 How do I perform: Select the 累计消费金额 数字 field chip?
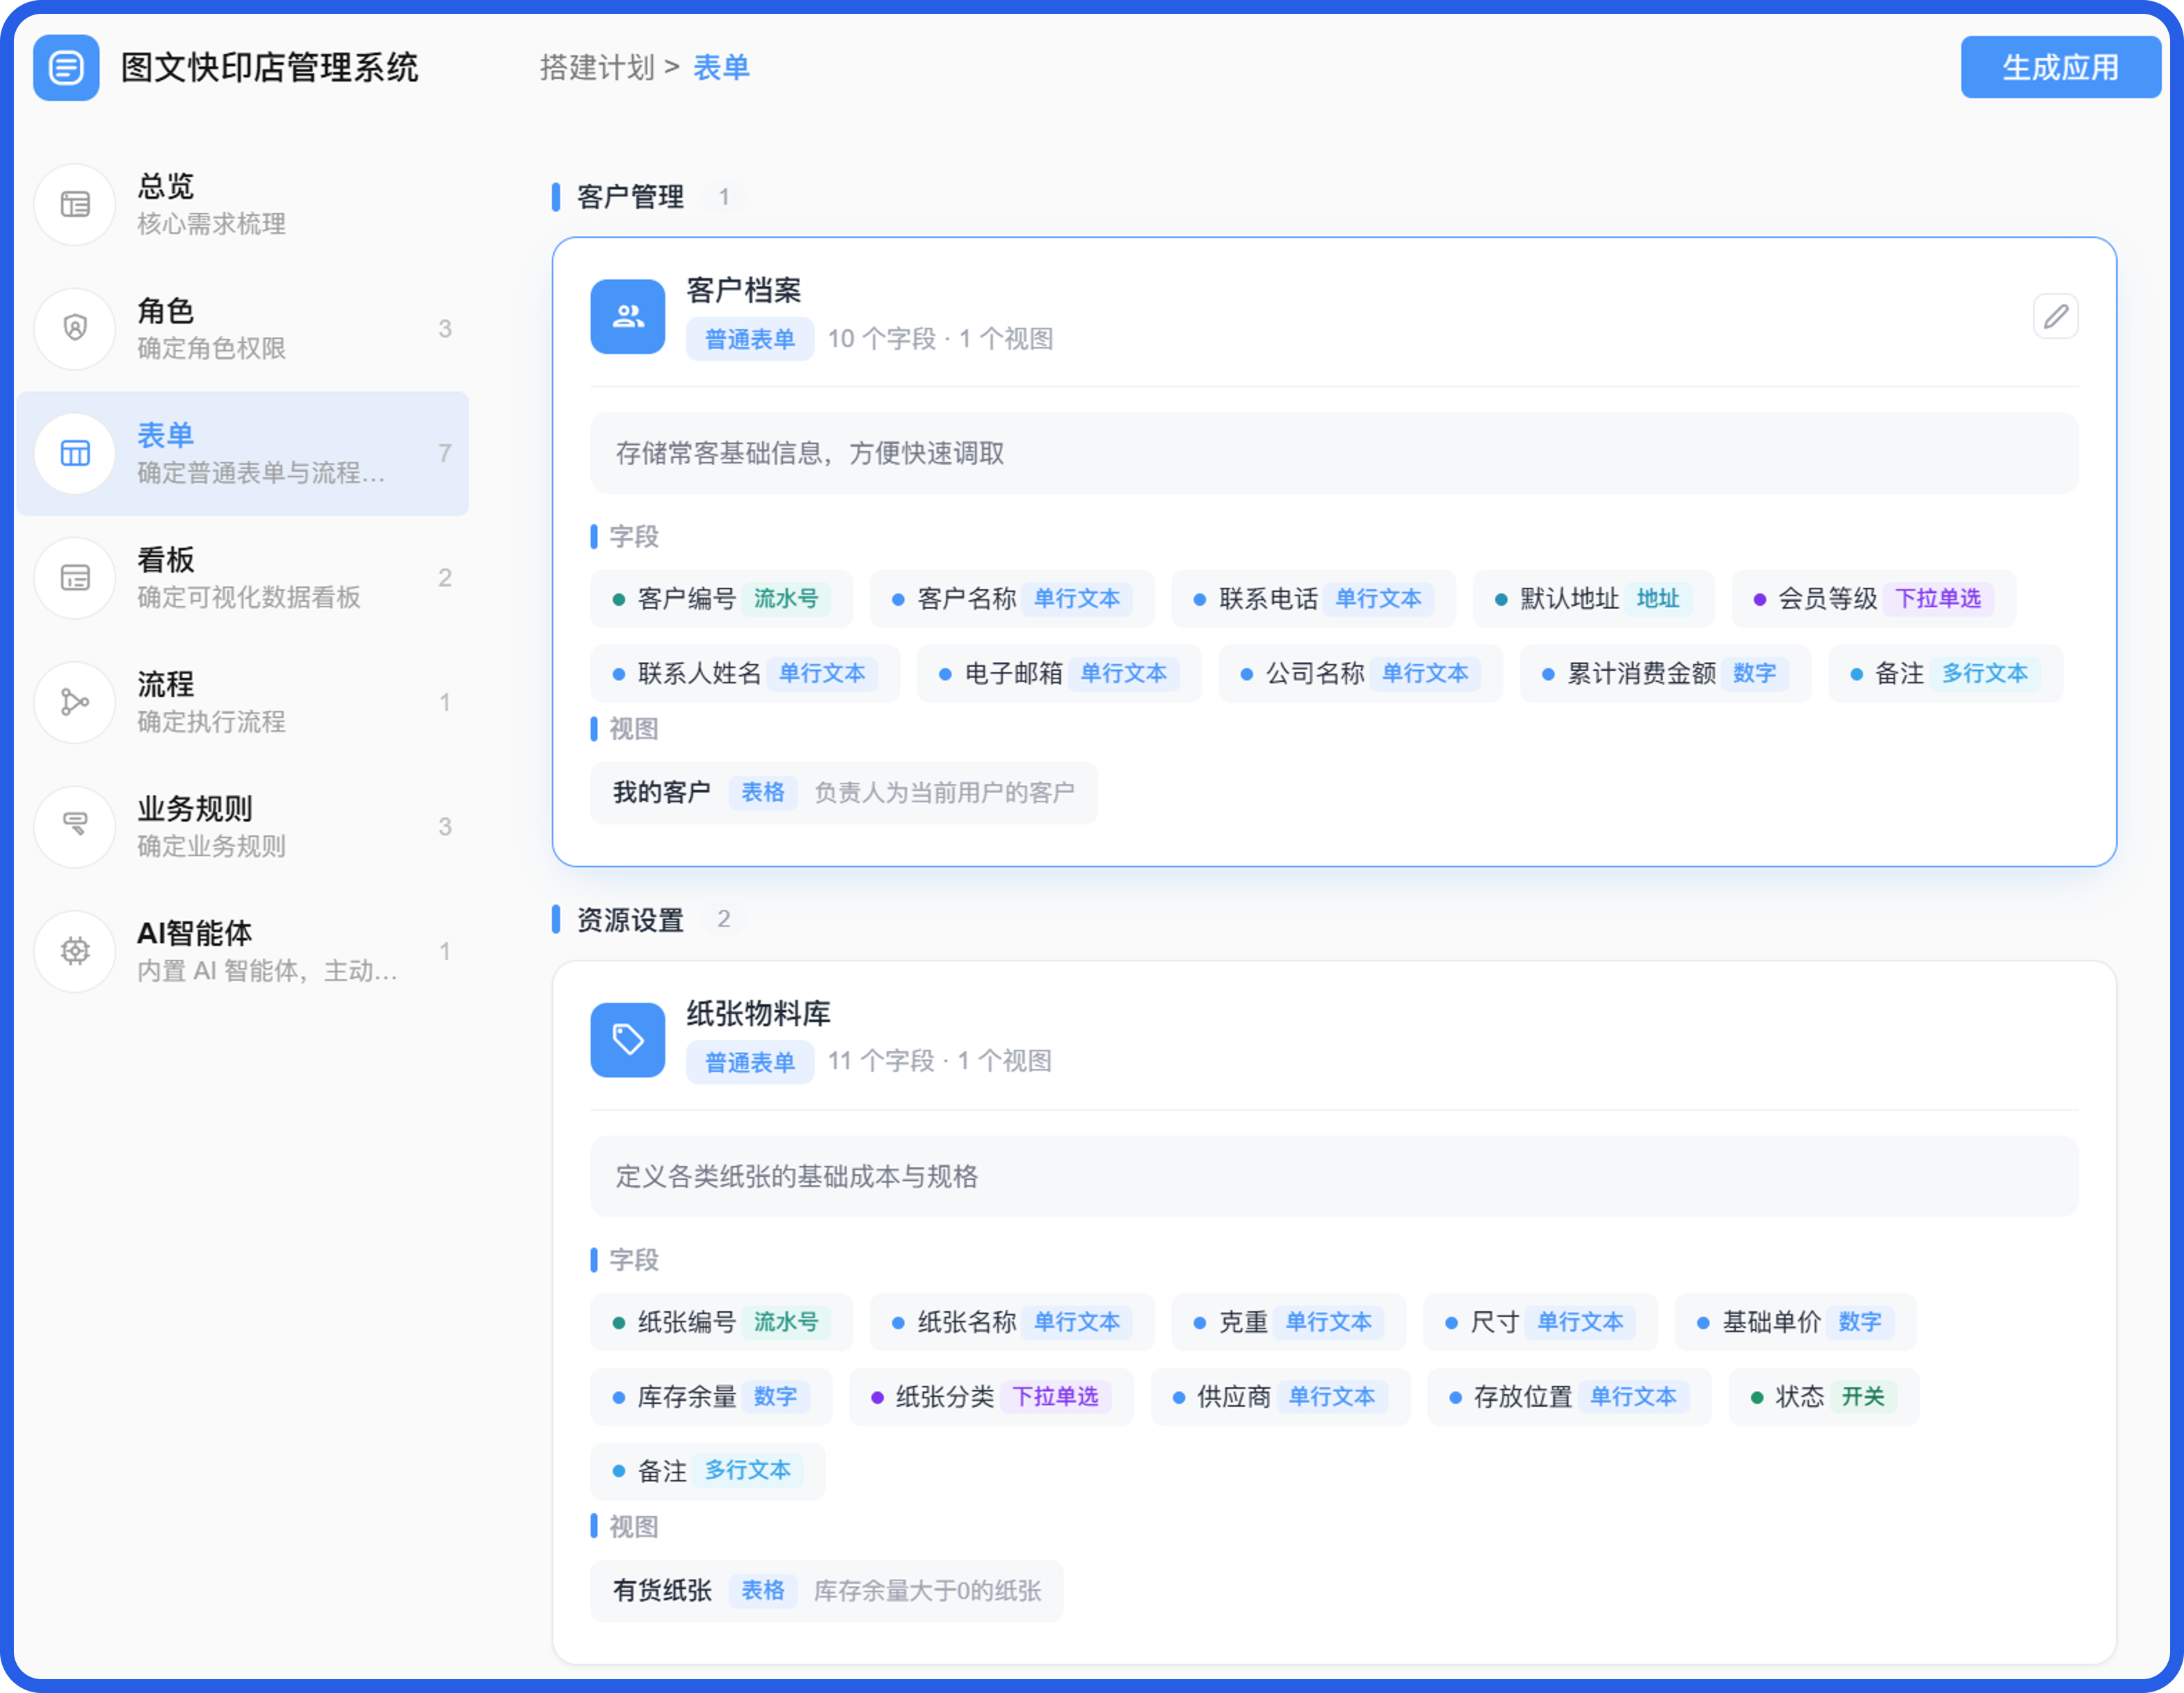pos(1665,673)
